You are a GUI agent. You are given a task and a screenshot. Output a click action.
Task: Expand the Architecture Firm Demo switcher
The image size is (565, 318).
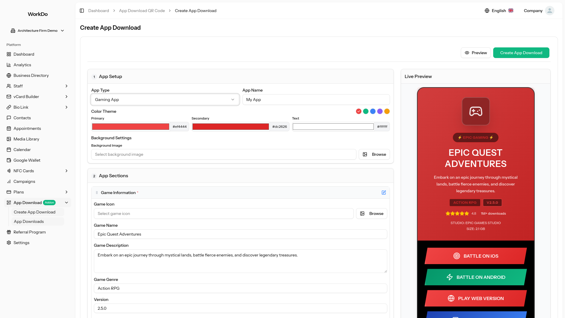tap(37, 31)
